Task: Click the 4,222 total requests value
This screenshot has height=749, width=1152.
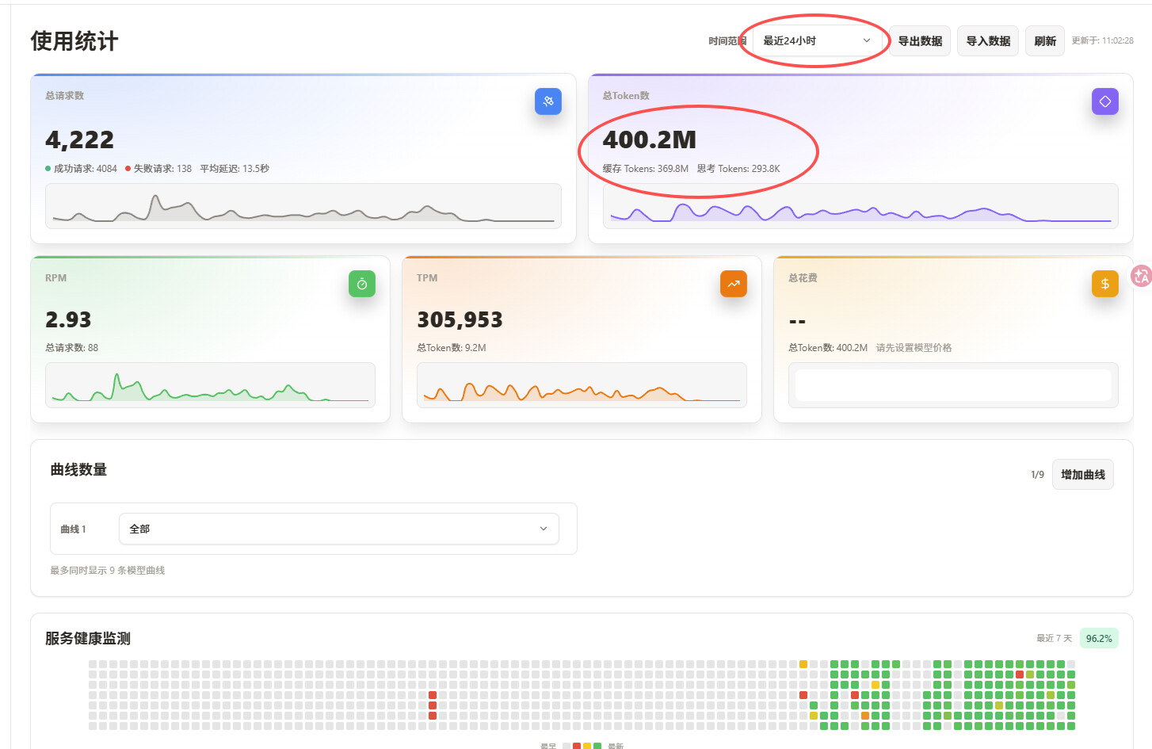Action: click(80, 140)
